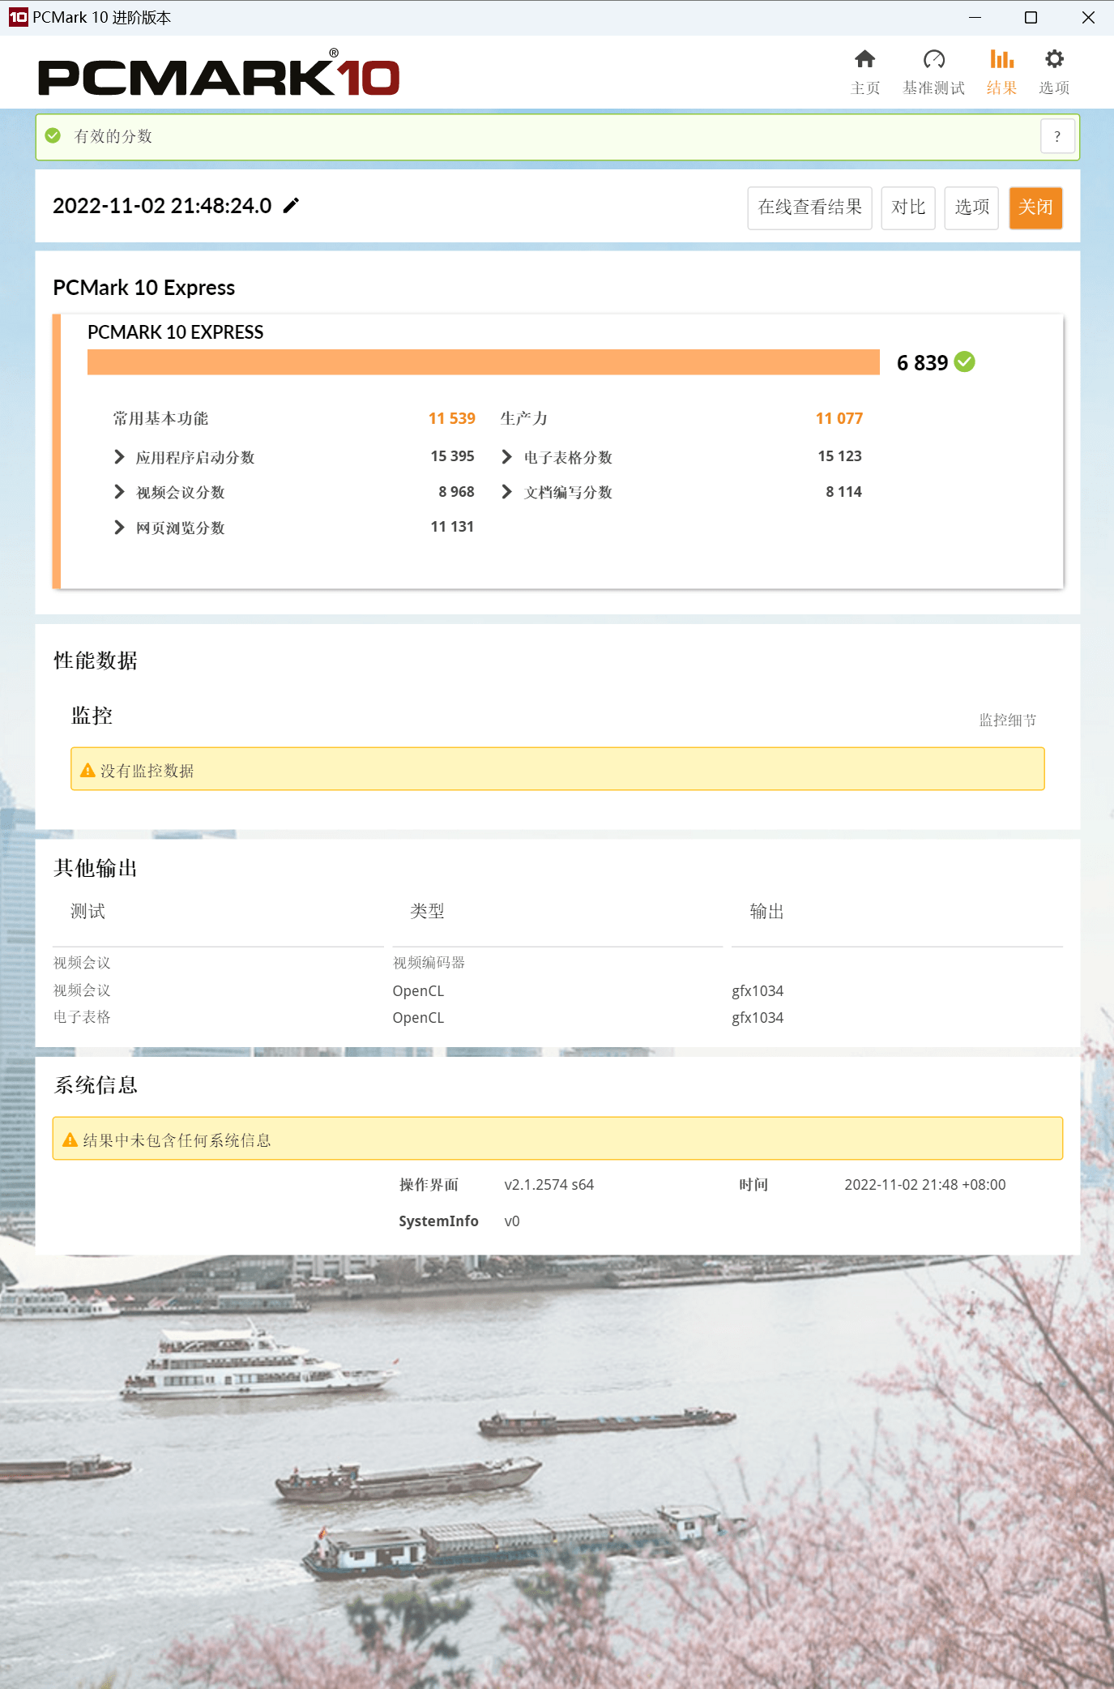Click the 常用基本功能 score 11 539
Screen dimensions: 1114x1689
(451, 418)
